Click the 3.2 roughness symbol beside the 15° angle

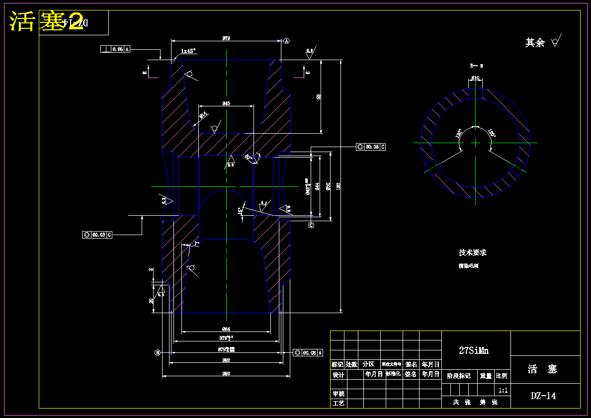point(264,205)
